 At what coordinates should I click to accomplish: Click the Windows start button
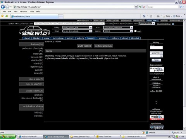(8, 137)
